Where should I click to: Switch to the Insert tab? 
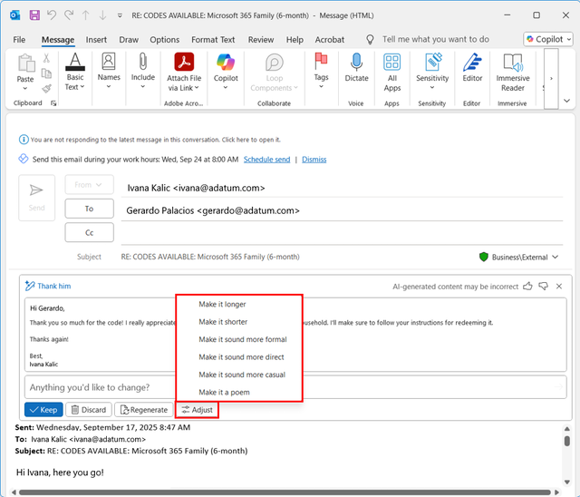96,40
